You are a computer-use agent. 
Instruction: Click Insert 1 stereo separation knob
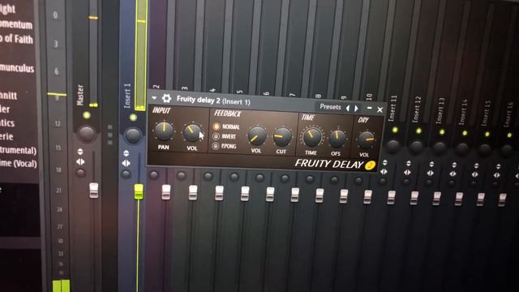(x=126, y=174)
